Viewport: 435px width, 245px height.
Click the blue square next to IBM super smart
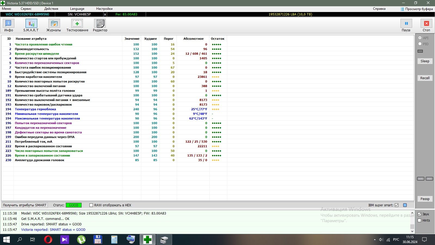(x=405, y=205)
